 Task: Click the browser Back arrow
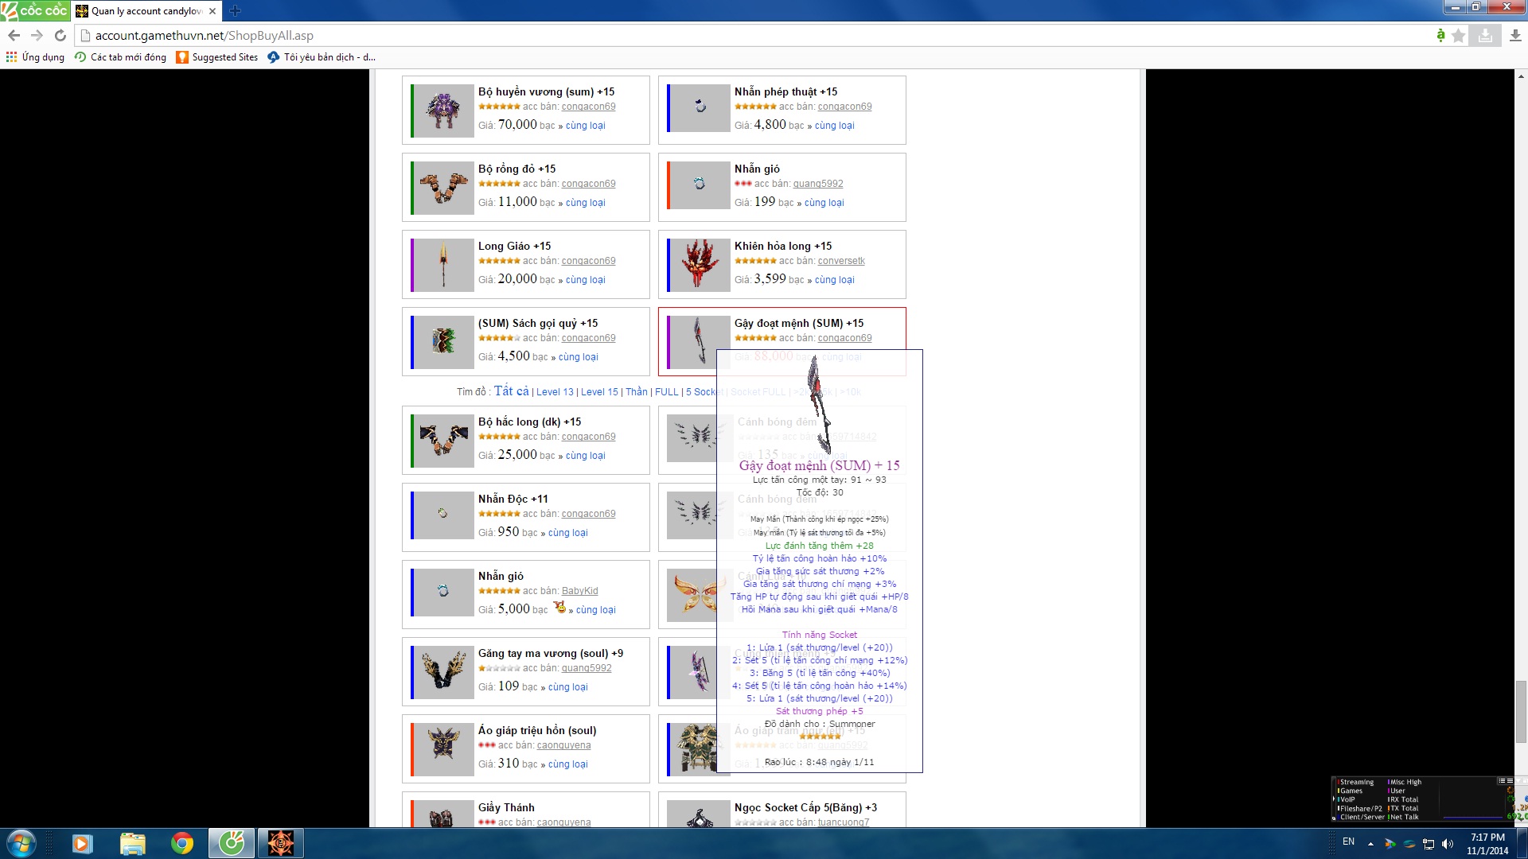(14, 35)
